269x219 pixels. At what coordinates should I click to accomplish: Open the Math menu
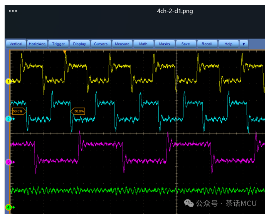143,44
